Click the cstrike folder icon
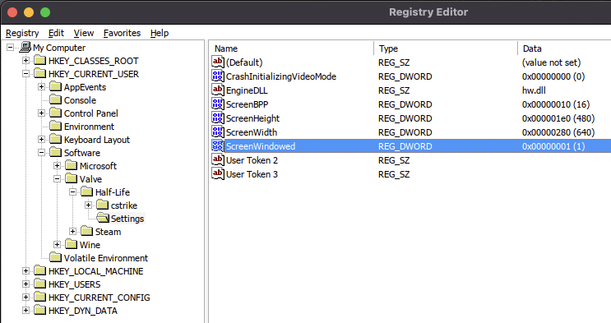Screen dimensions: 611x323 103,205
